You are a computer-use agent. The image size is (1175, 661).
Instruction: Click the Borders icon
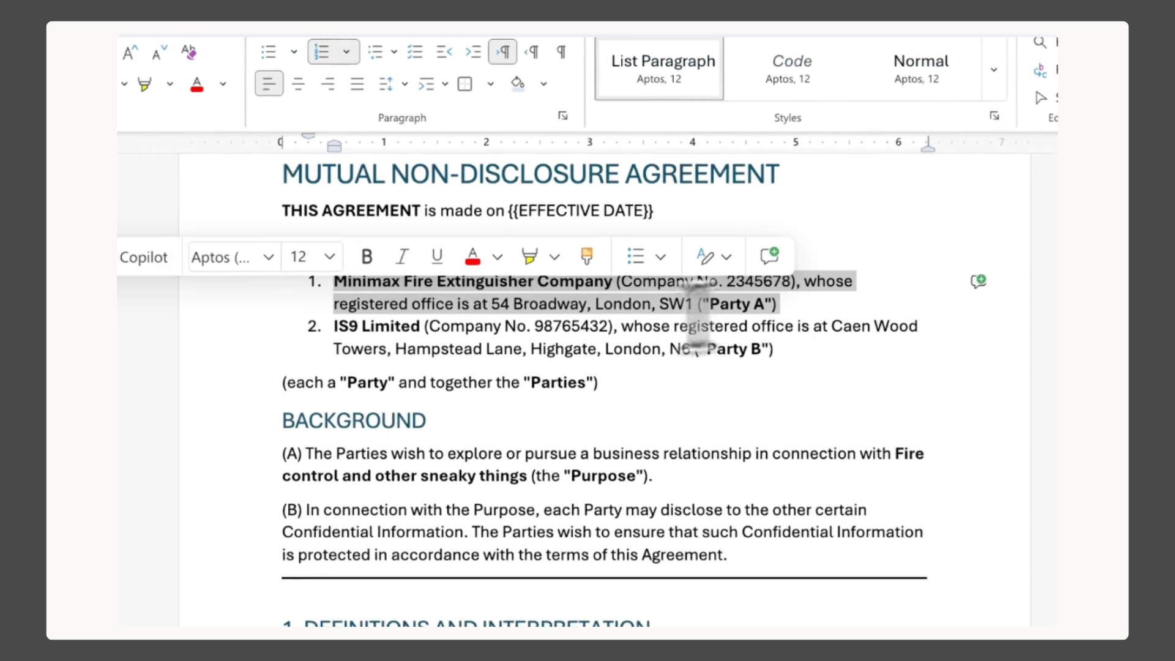tap(465, 84)
